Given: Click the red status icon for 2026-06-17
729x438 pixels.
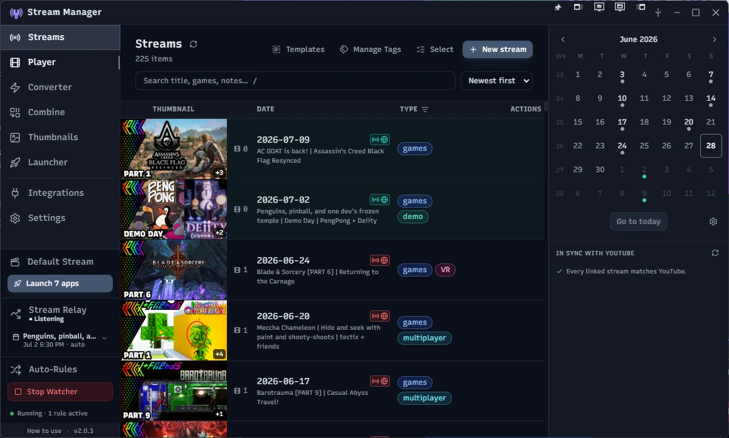Looking at the screenshot, I should pyautogui.click(x=379, y=381).
